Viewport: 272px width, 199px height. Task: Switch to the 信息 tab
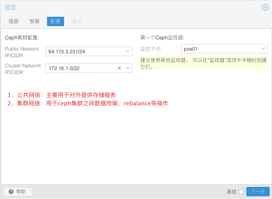point(14,21)
